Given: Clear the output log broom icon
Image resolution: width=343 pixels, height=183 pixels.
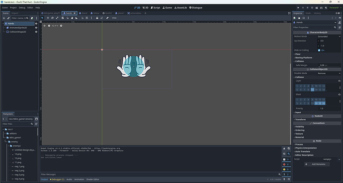Looking at the screenshot, I should [284, 148].
